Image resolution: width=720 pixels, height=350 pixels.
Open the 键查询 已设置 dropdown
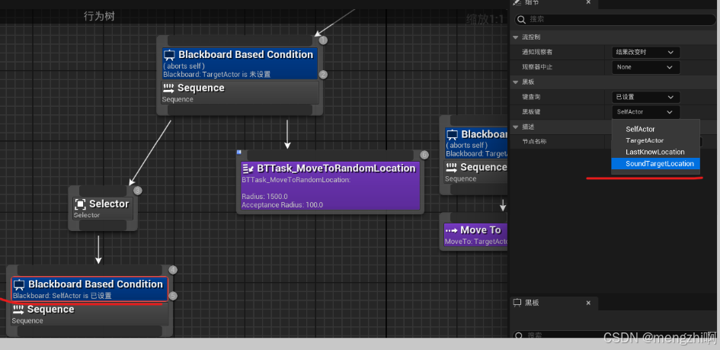(x=645, y=97)
